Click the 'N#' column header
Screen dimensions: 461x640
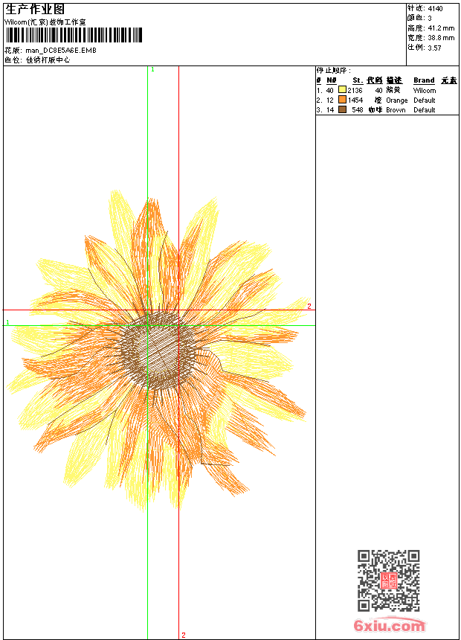pyautogui.click(x=332, y=80)
